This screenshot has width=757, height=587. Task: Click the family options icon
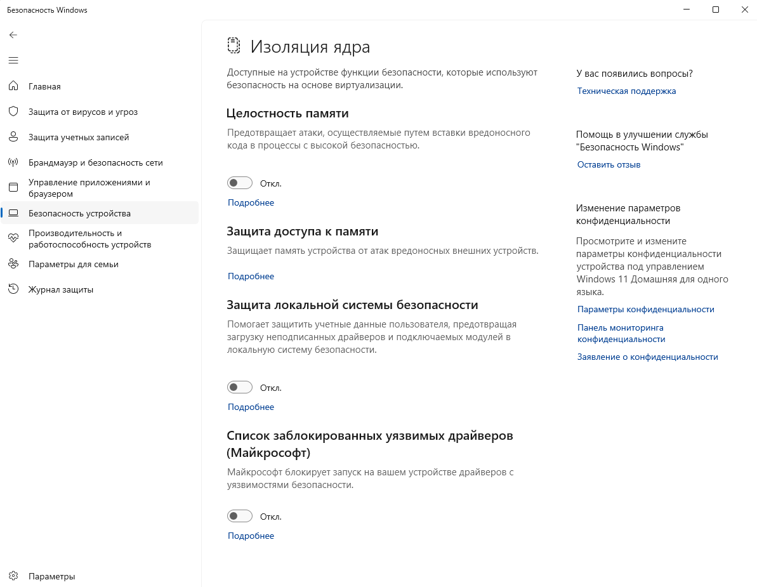tap(13, 264)
